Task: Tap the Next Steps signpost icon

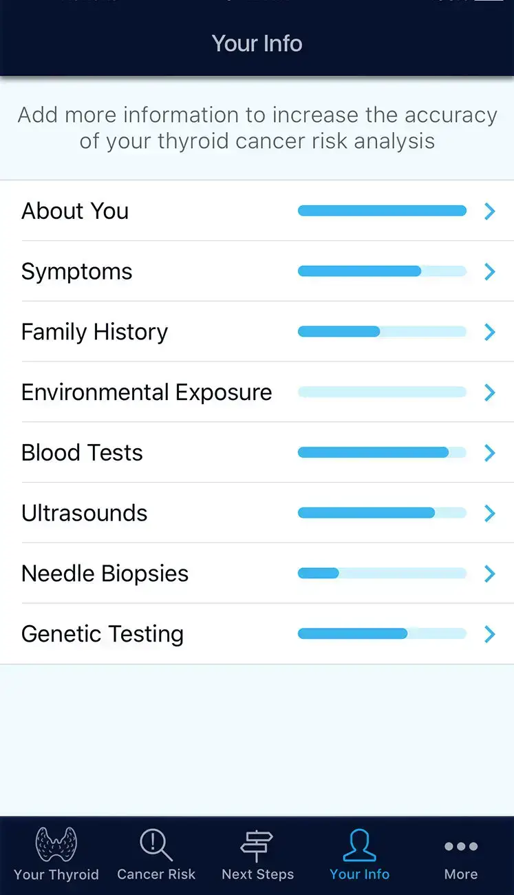Action: tap(257, 845)
